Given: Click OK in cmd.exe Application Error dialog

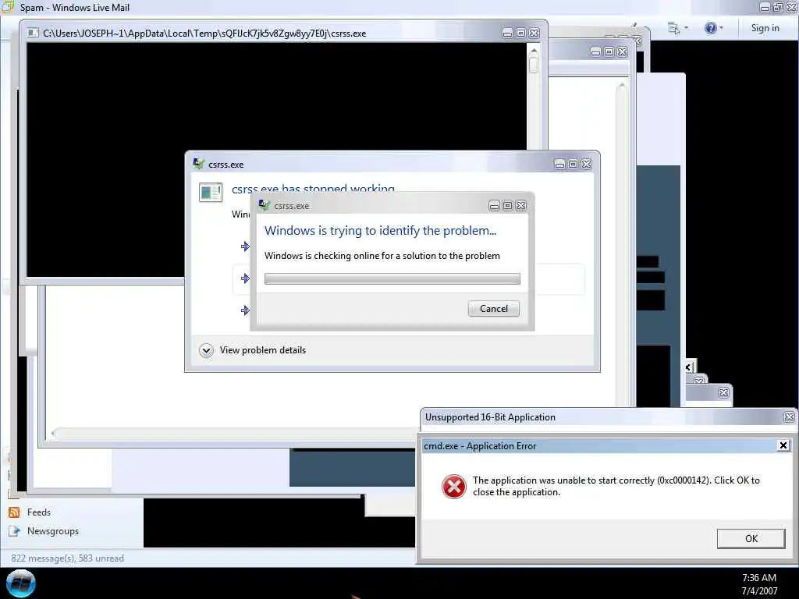Looking at the screenshot, I should click(751, 538).
